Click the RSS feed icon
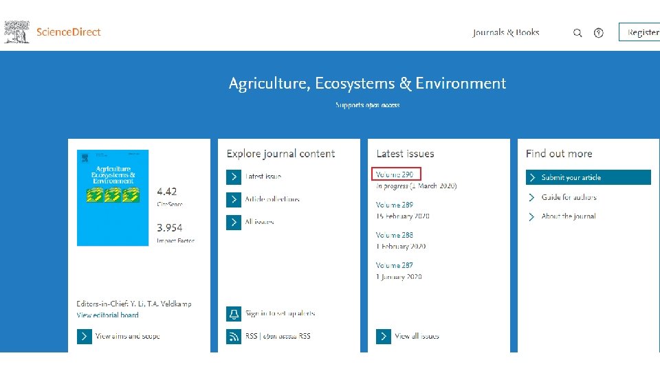Screen dimensions: 660x371 (x=234, y=337)
